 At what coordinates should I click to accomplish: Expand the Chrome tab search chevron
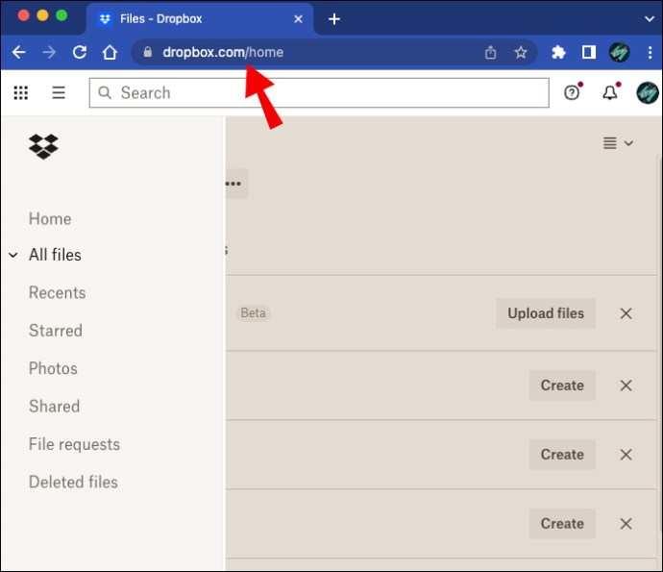pos(649,18)
